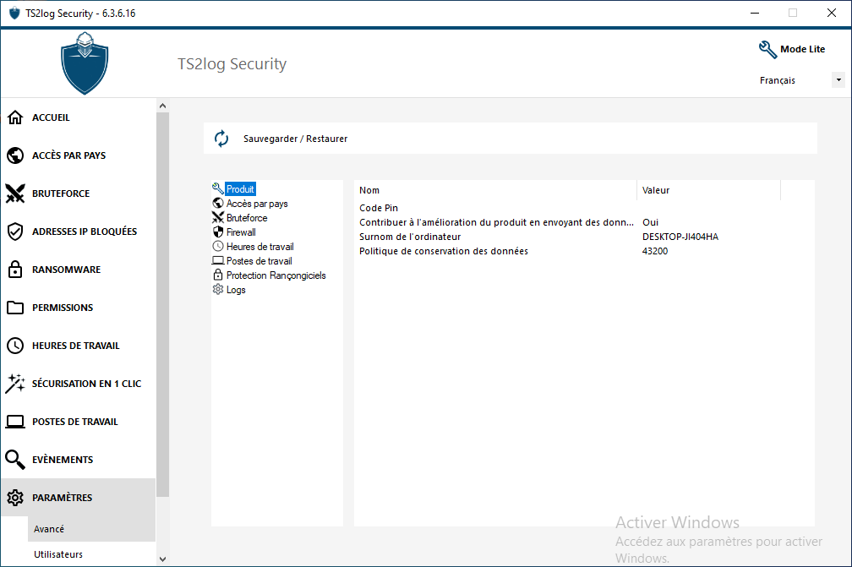The height and width of the screenshot is (567, 852).
Task: Click the home icon beside Accueil
Action: pos(15,117)
